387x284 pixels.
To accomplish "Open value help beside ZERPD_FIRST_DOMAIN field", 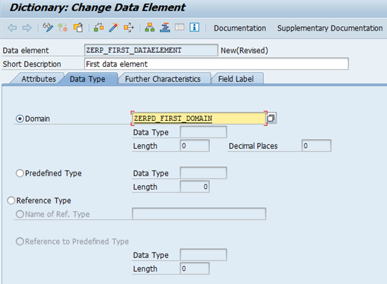I will [x=271, y=118].
